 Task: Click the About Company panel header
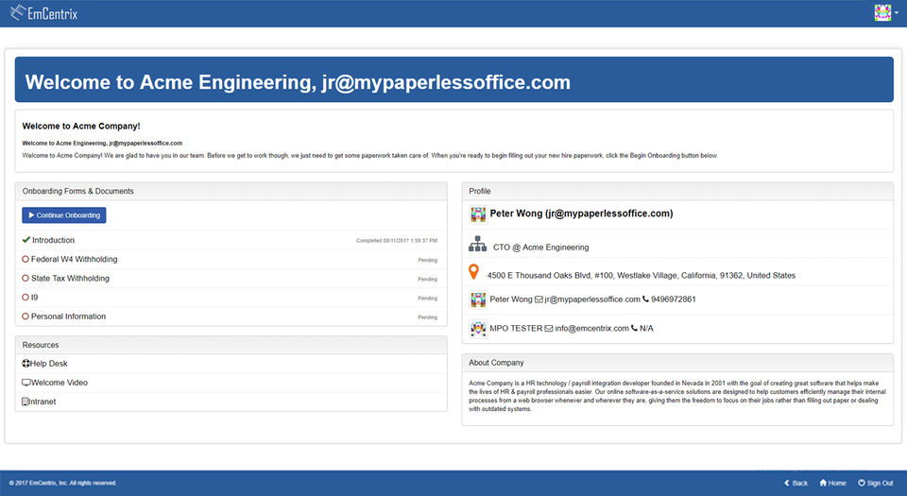point(677,363)
